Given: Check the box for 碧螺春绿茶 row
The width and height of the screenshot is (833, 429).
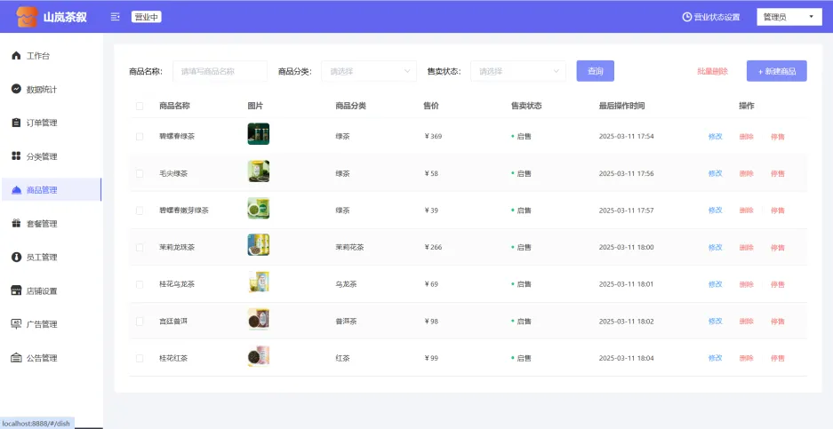Looking at the screenshot, I should click(x=140, y=137).
